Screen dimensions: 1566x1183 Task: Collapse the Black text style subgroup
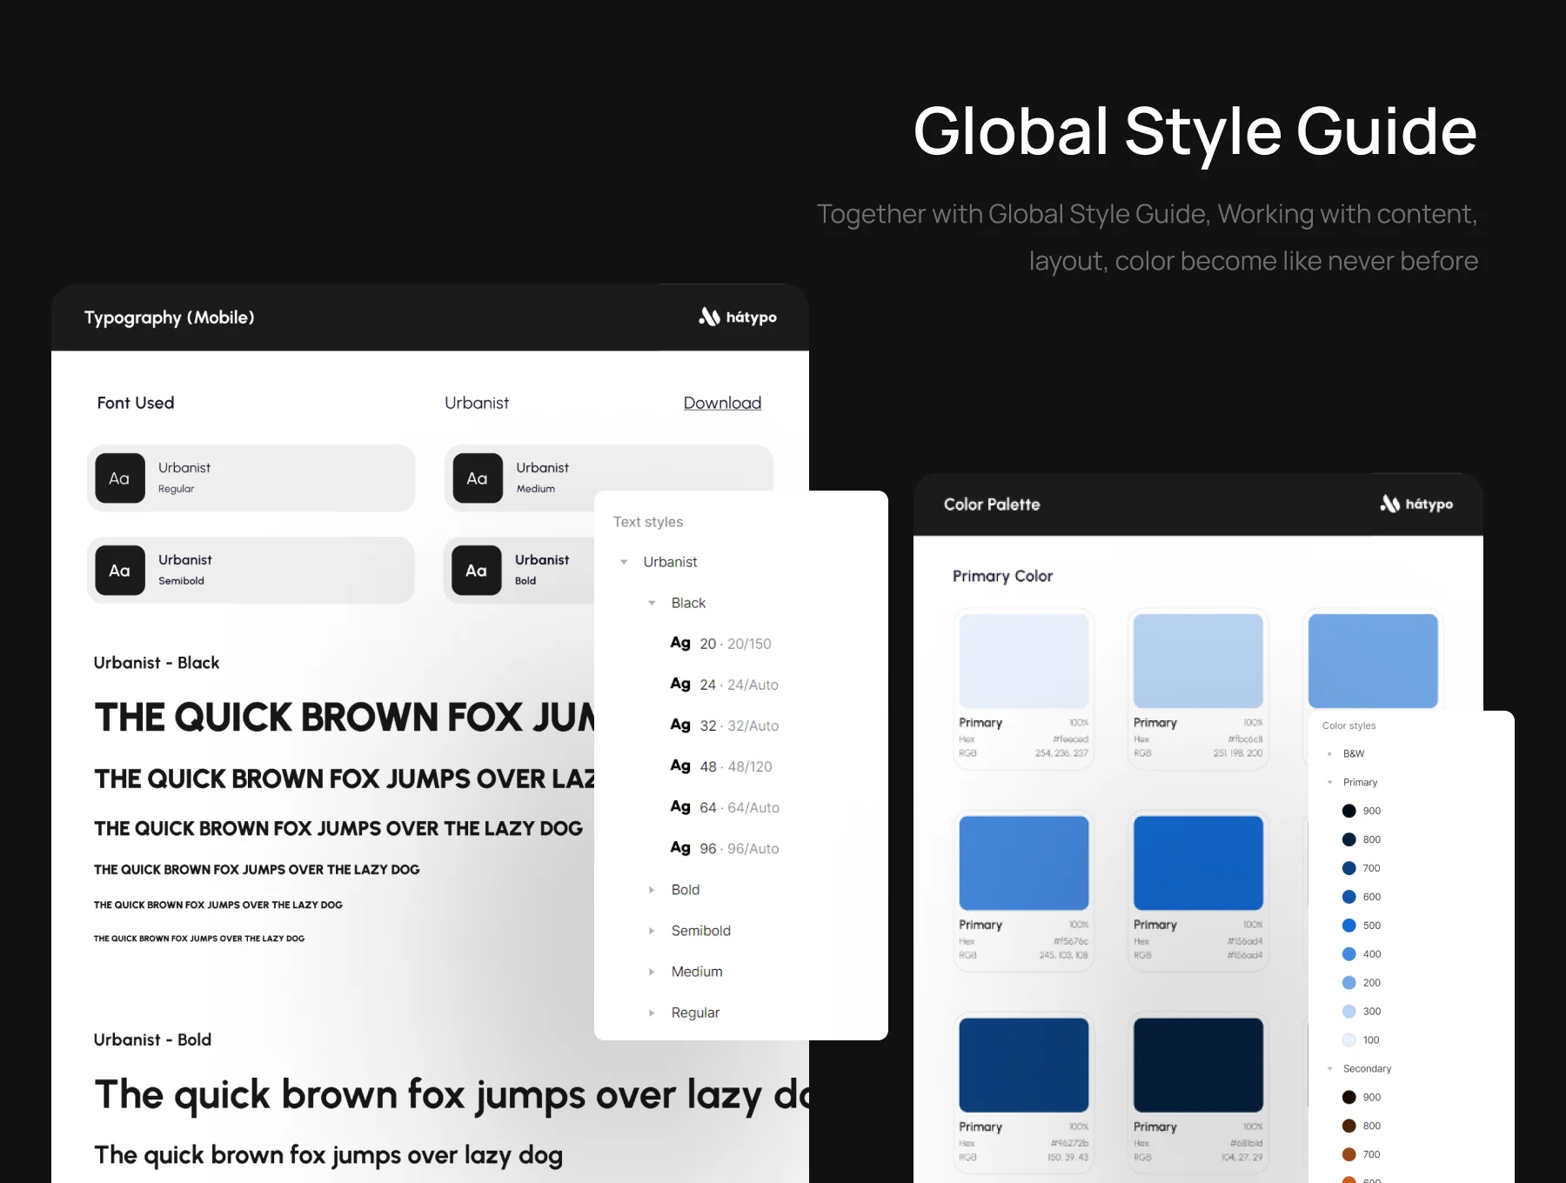tap(652, 603)
